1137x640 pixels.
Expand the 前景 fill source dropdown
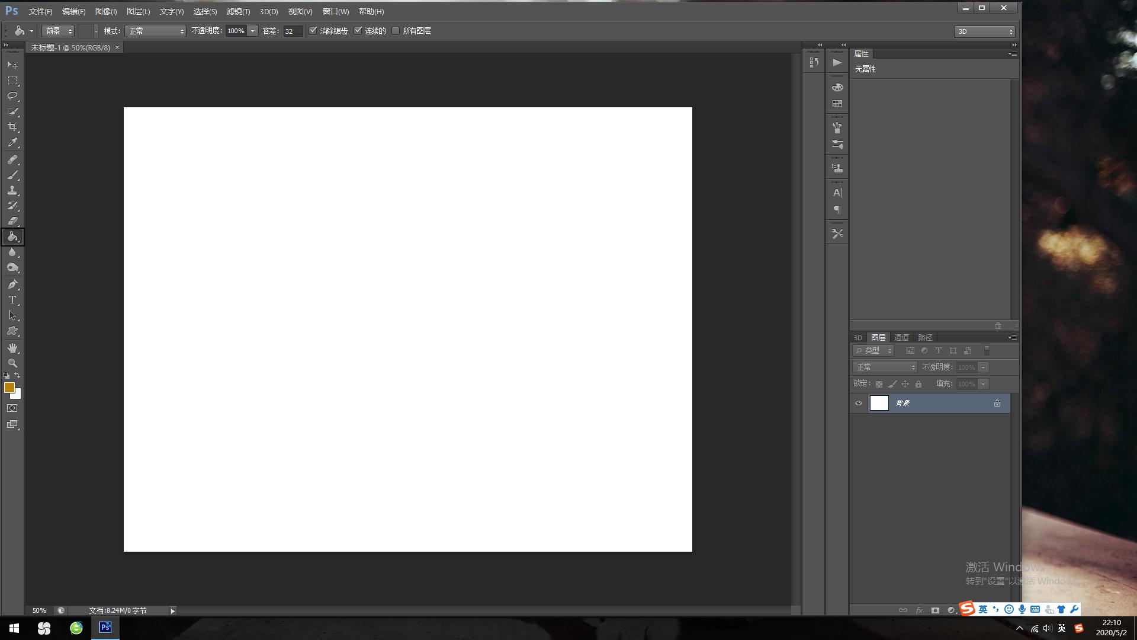pyautogui.click(x=58, y=31)
